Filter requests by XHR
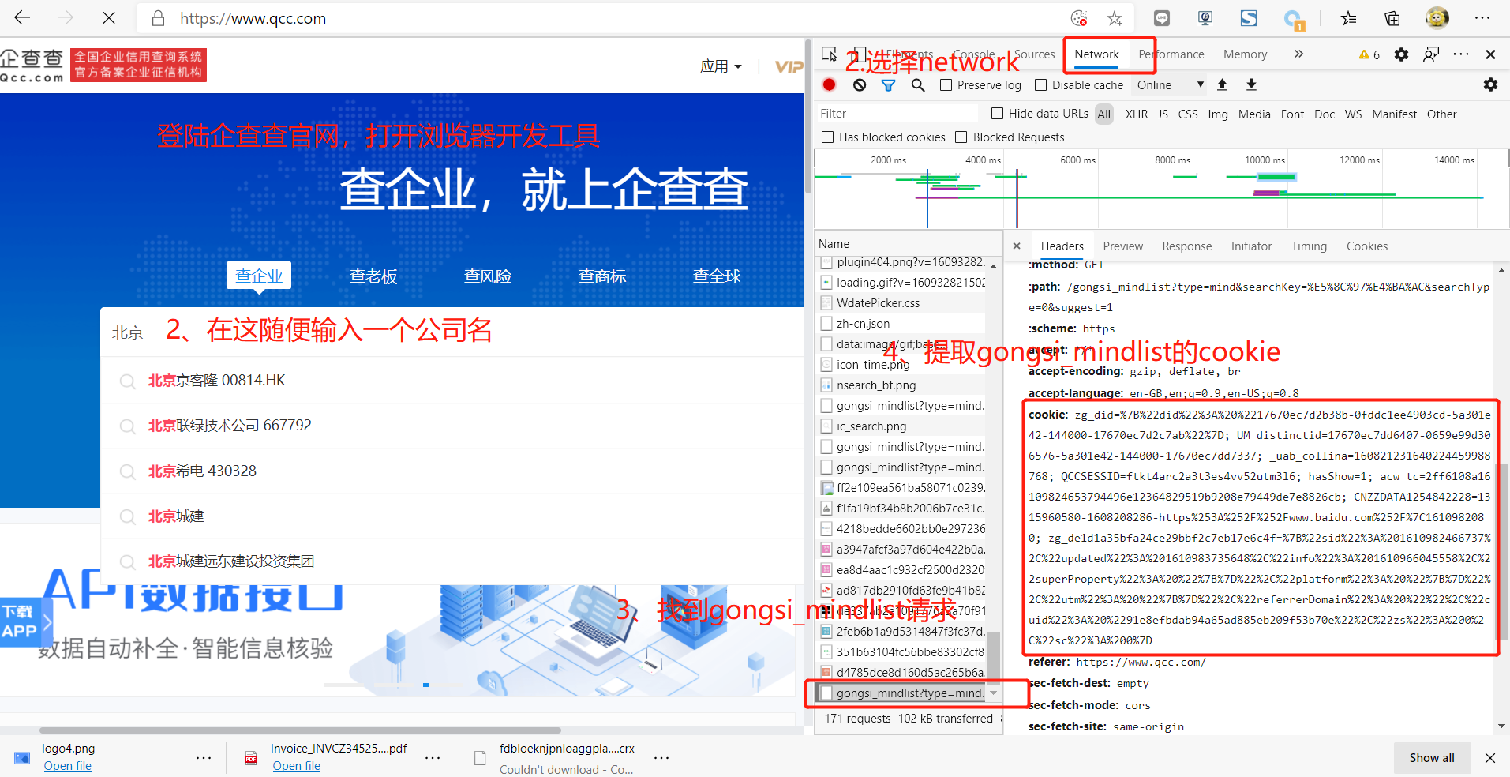1510x777 pixels. pyautogui.click(x=1137, y=114)
